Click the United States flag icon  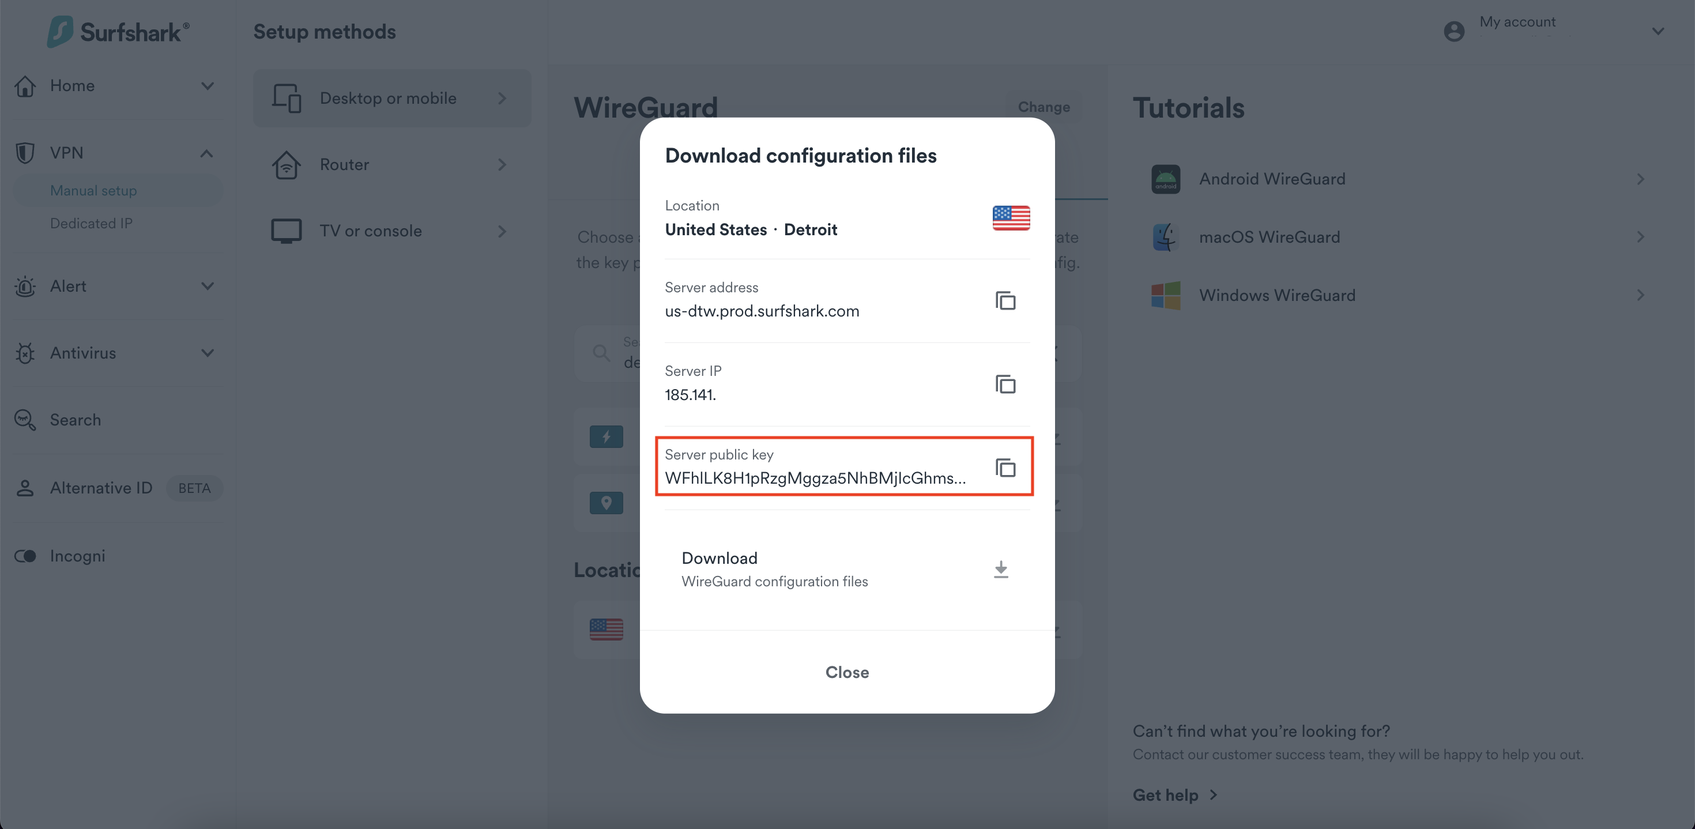(x=1011, y=218)
